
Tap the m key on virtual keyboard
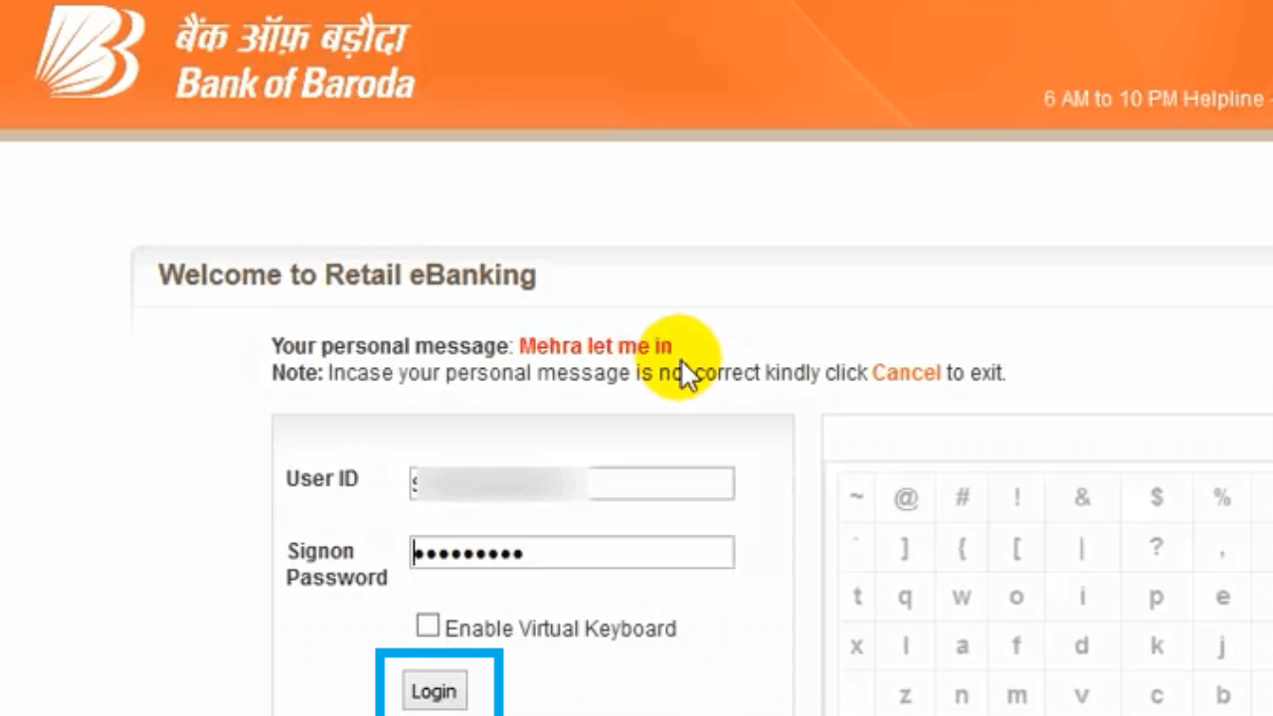[1016, 695]
